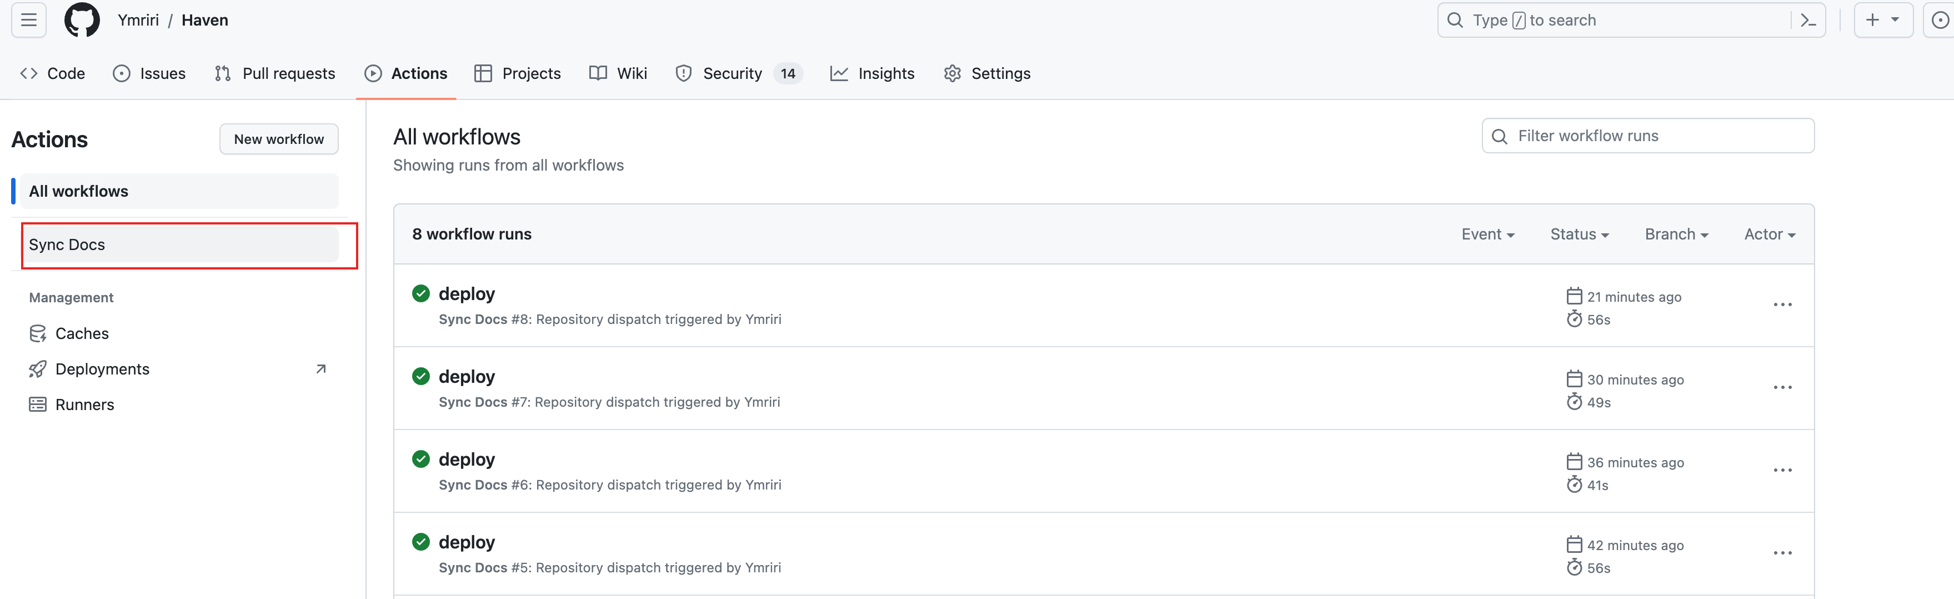Click success check icon for Sync Docs #5

(x=421, y=541)
